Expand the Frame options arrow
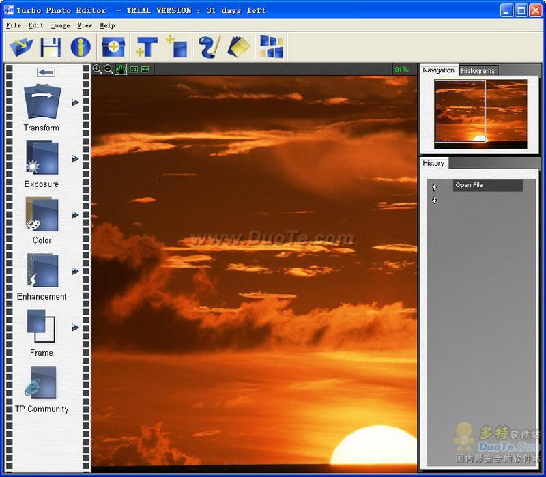This screenshot has width=546, height=477. [75, 328]
